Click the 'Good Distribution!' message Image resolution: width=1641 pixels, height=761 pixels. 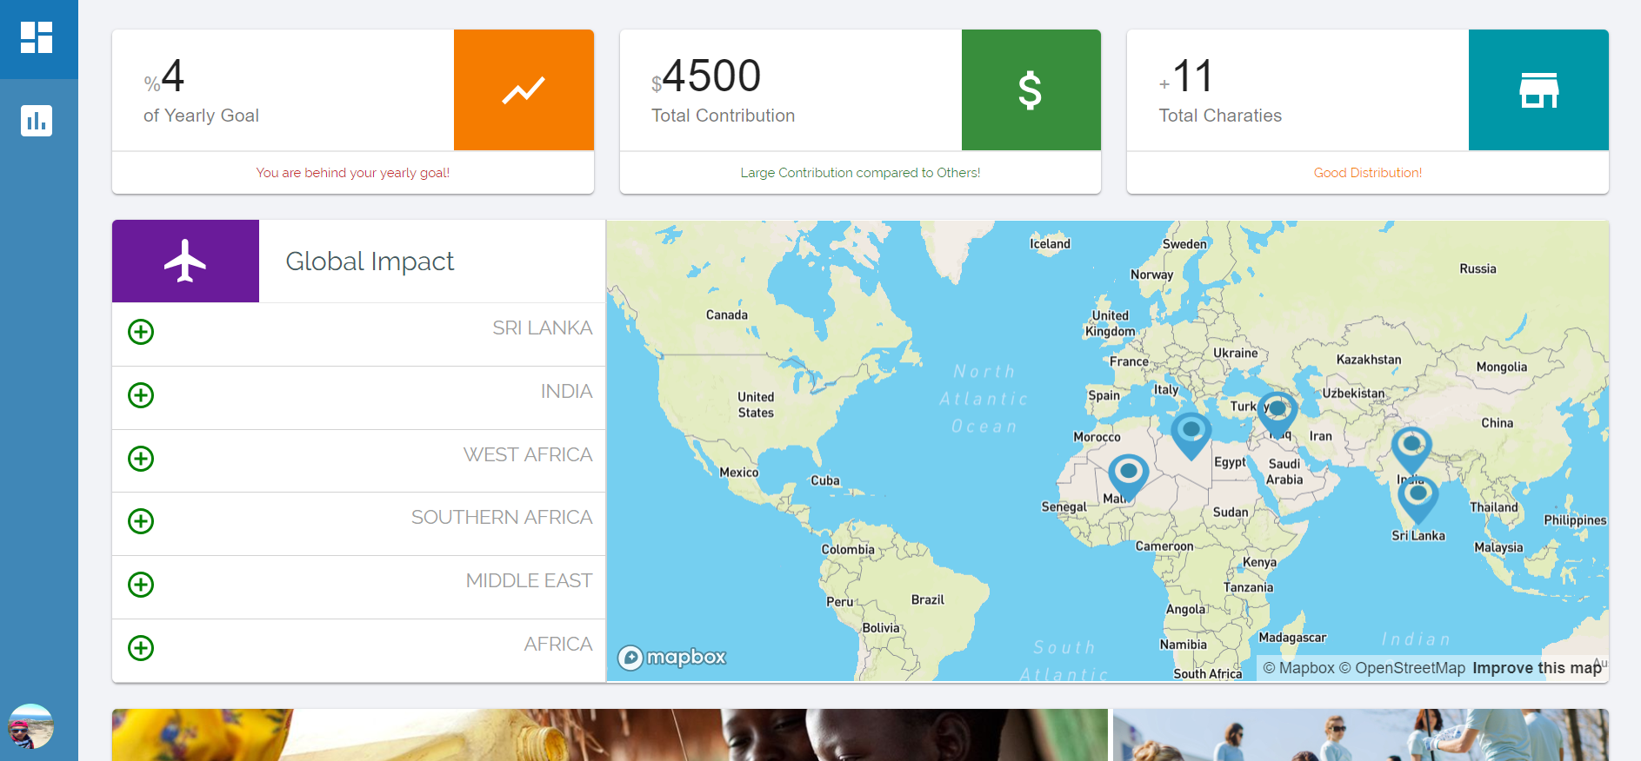point(1368,173)
